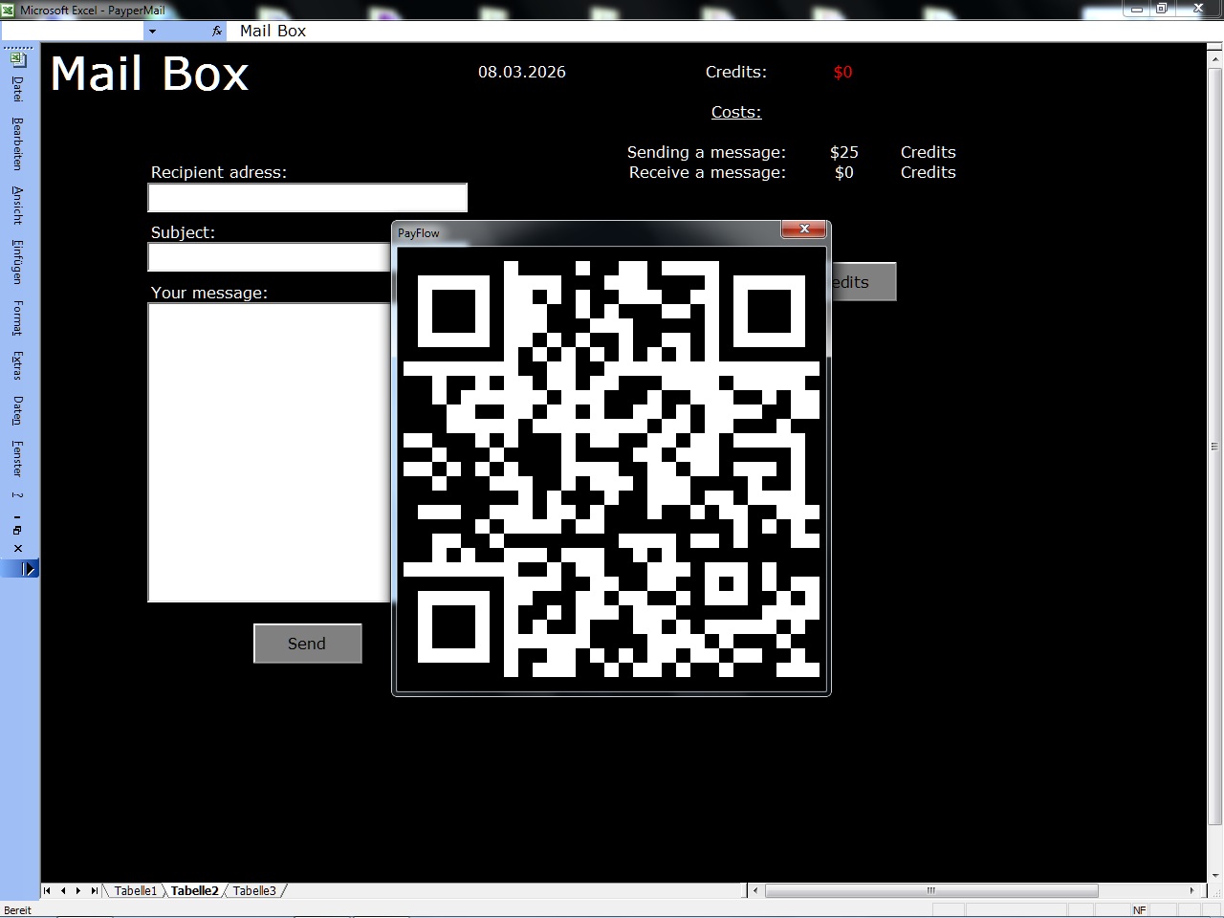Open the Bearbeiten menu

pos(17,143)
